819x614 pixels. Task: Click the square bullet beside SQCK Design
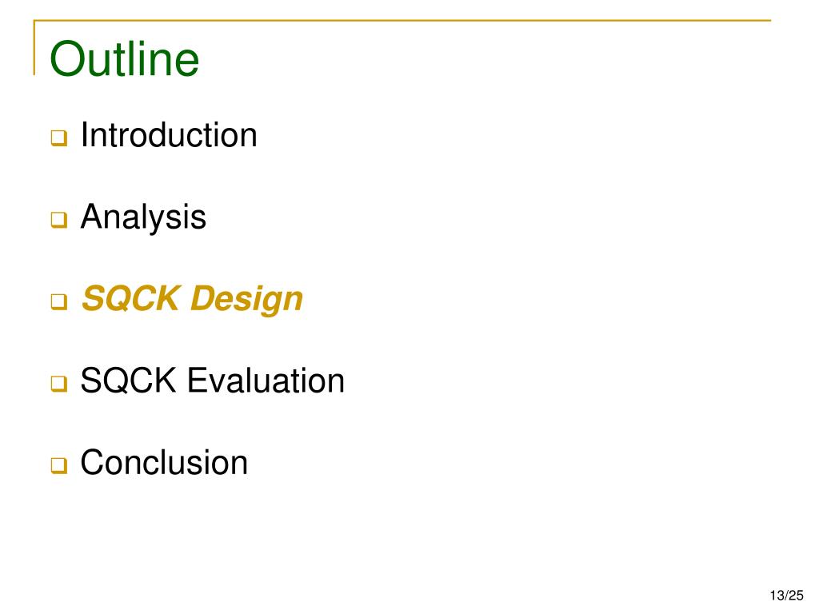pyautogui.click(x=59, y=301)
